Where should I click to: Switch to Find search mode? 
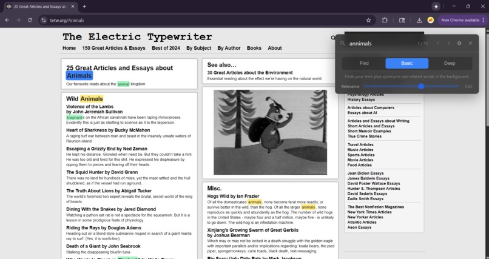point(364,63)
